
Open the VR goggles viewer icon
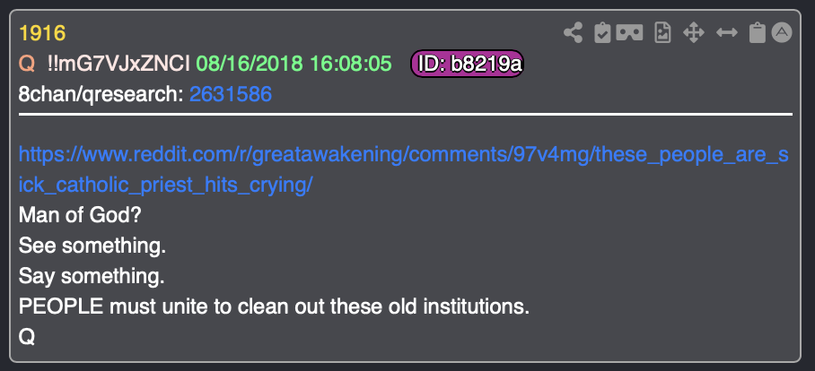pos(629,33)
